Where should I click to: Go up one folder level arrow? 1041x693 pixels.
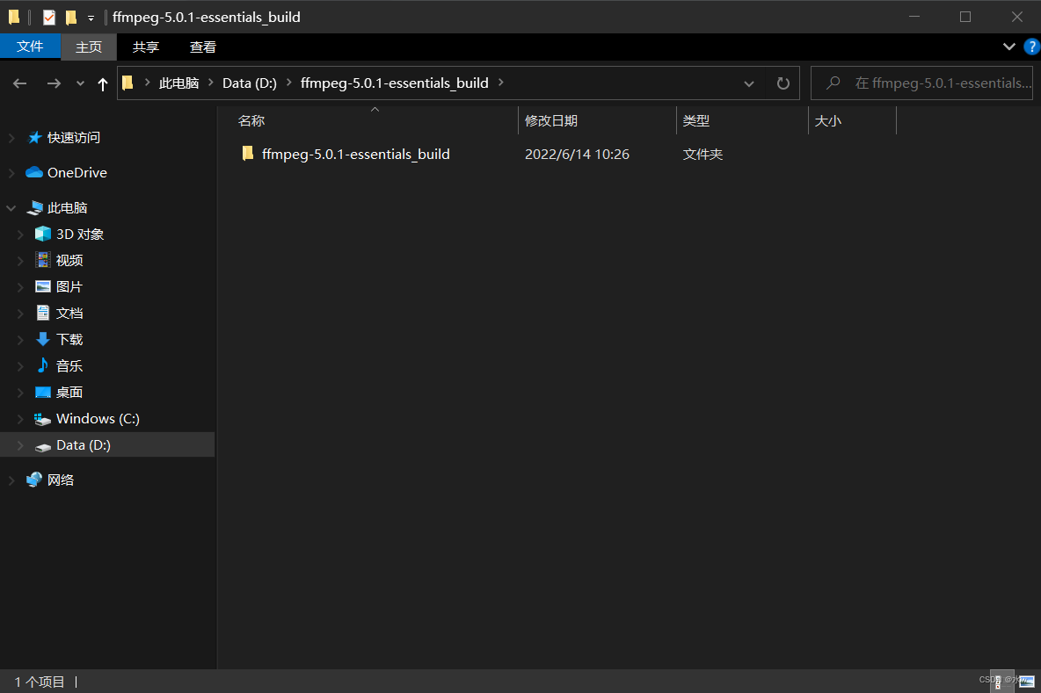(102, 84)
